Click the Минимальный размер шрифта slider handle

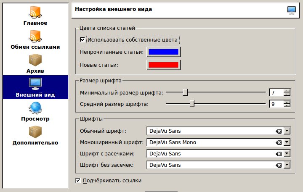pos(185,92)
